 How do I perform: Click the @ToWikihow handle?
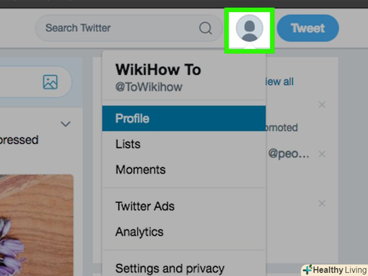149,87
